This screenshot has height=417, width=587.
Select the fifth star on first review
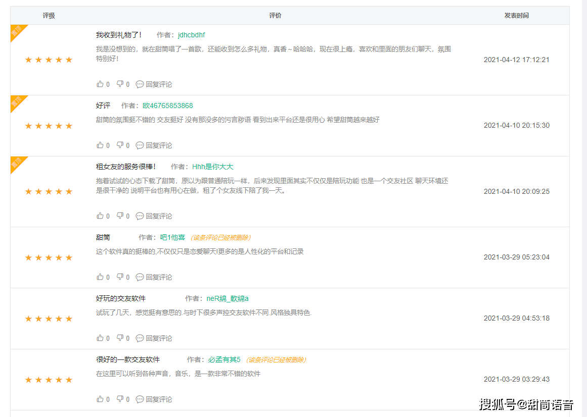click(69, 59)
